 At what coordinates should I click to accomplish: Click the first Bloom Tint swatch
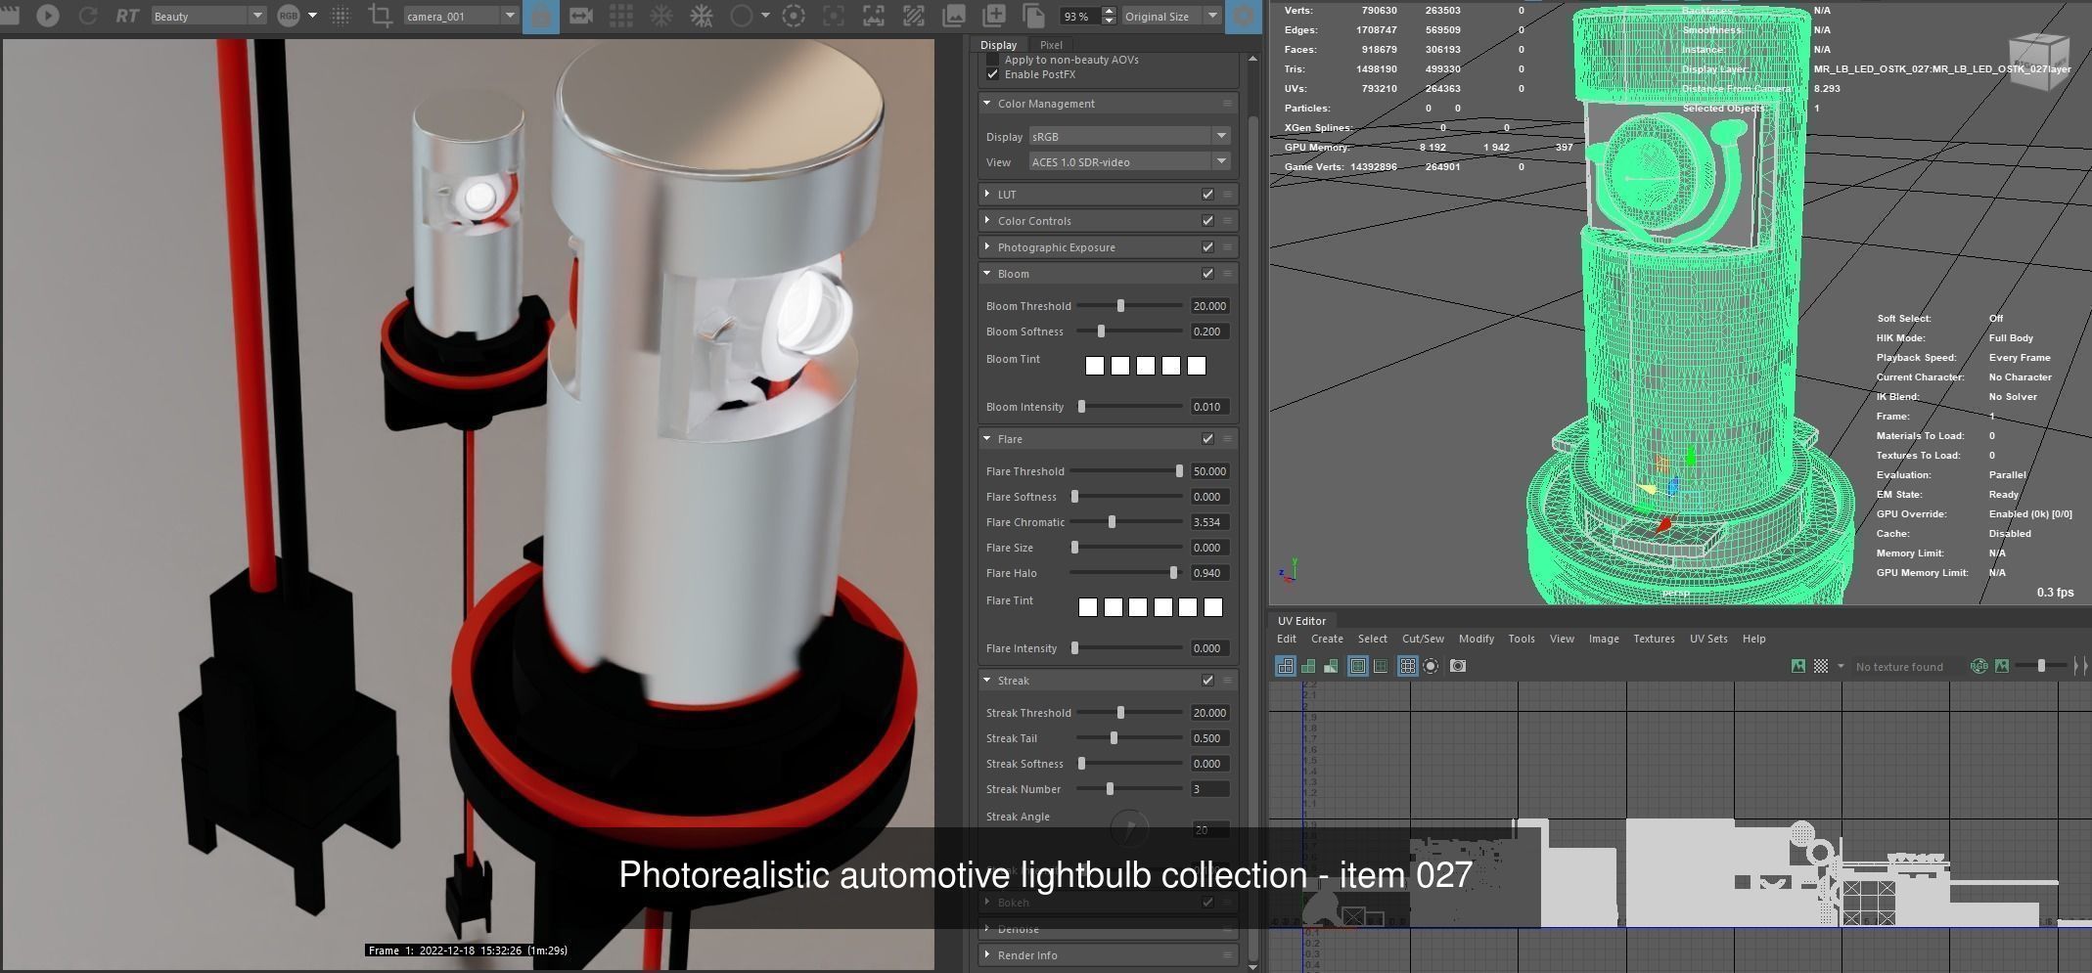tap(1095, 366)
